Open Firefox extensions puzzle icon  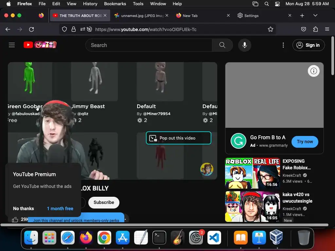pos(315,29)
